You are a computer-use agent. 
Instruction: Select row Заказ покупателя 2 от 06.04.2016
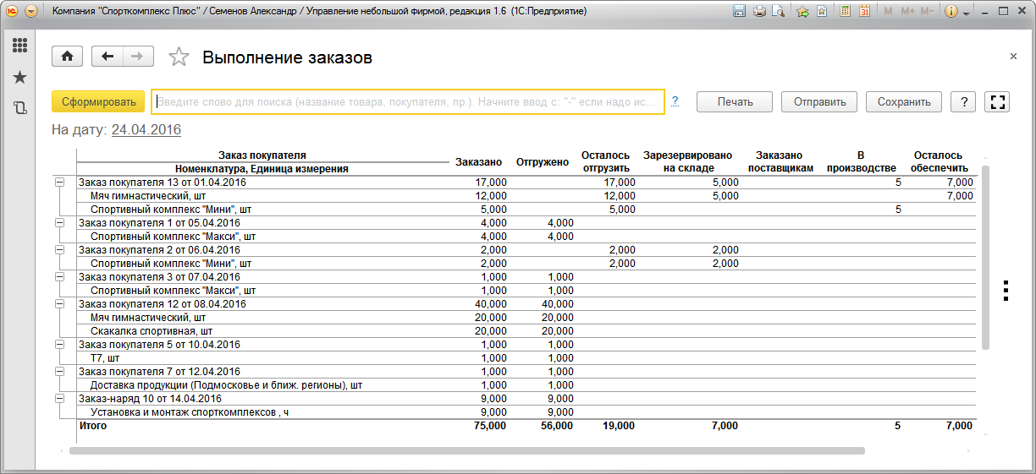click(525, 249)
